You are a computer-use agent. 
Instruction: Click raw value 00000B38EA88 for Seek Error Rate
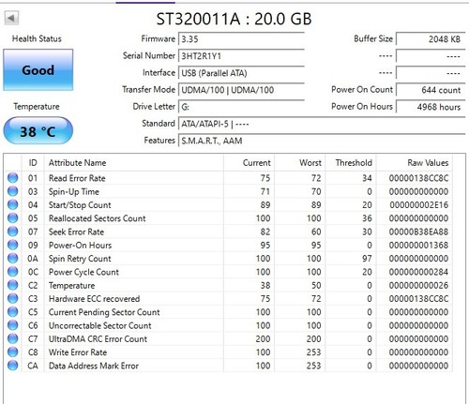418,232
